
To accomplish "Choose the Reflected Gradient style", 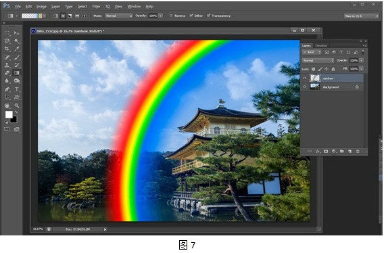I will click(77, 16).
